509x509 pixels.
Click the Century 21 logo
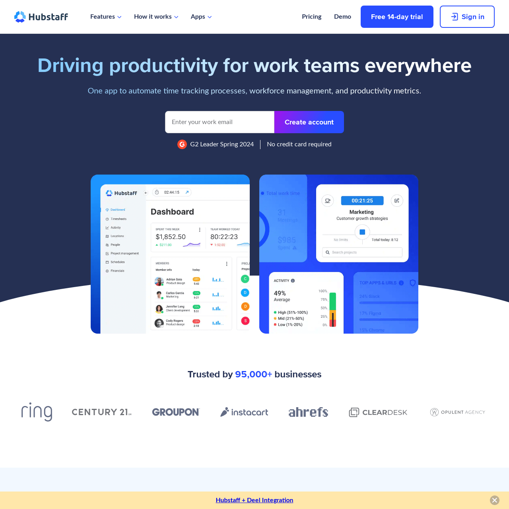[101, 412]
